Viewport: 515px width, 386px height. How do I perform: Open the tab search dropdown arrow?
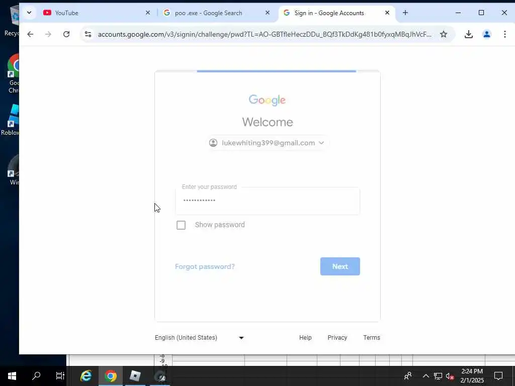click(29, 13)
